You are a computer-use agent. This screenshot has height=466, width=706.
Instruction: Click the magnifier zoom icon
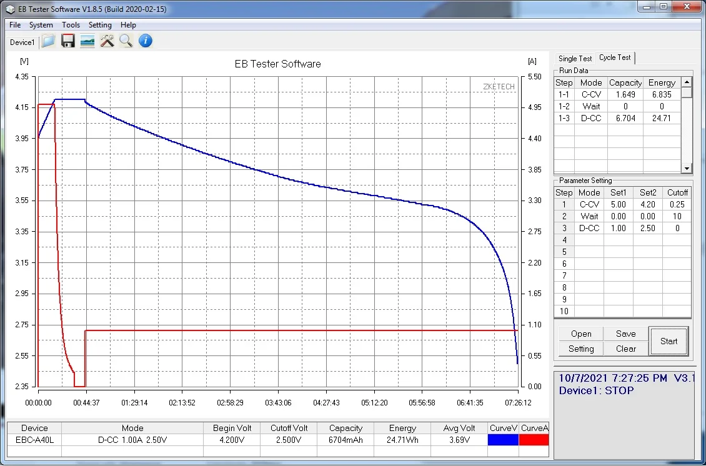click(x=126, y=41)
